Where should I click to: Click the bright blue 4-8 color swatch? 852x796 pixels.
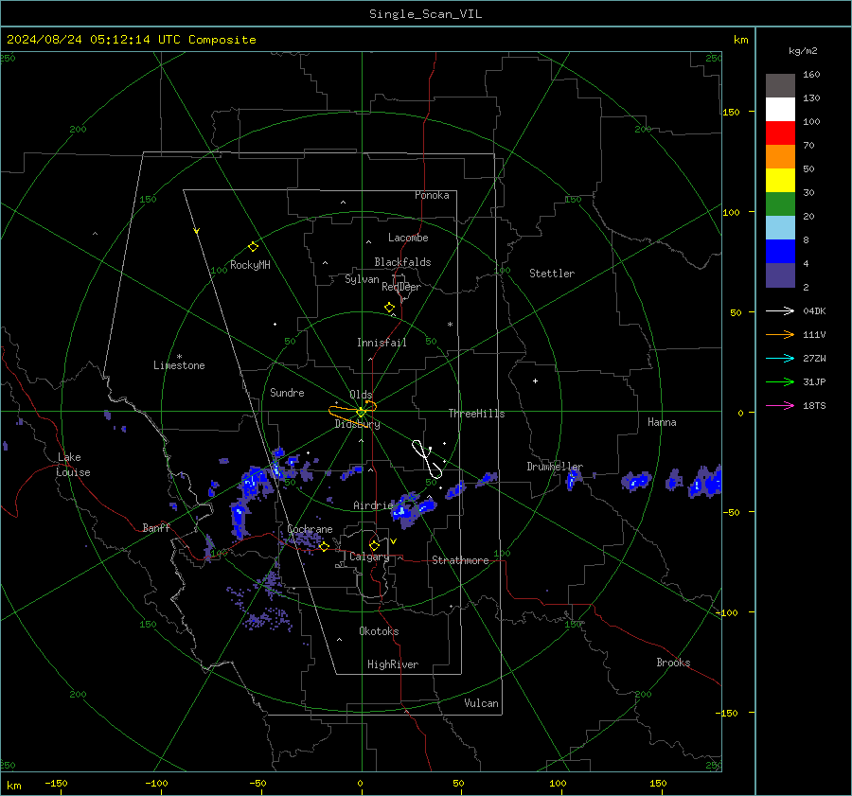[x=780, y=252]
